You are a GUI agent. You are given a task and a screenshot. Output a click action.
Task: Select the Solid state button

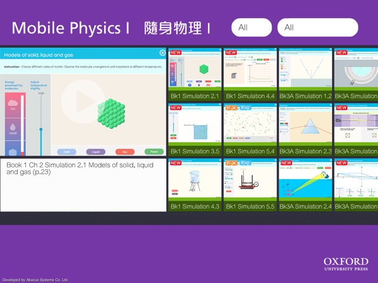[x=66, y=151]
